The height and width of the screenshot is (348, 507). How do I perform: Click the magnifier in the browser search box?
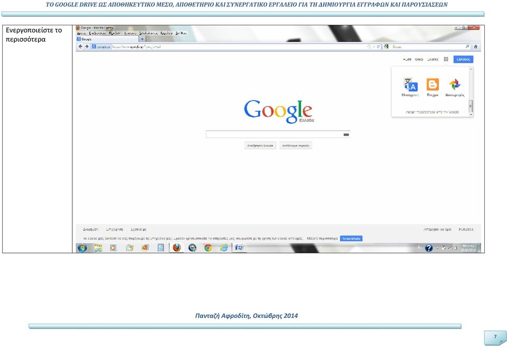pyautogui.click(x=467, y=46)
